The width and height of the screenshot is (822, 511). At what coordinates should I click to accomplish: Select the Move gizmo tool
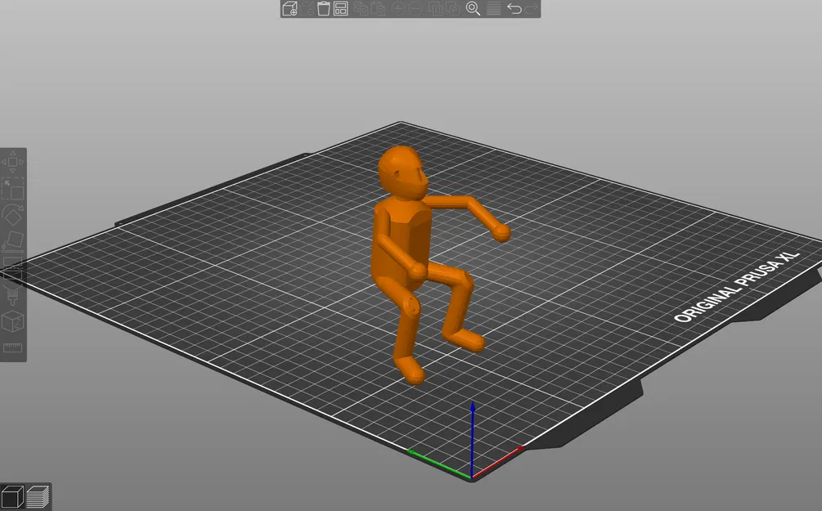click(x=13, y=162)
